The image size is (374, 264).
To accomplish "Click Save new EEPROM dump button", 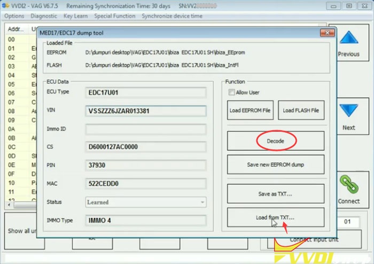I will point(276,164).
